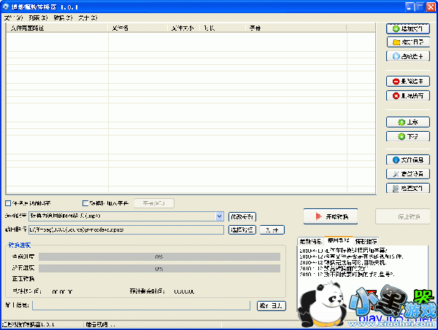
Task: Enable the subtitle checkbox left of the grayed-out button
Action: point(85,203)
